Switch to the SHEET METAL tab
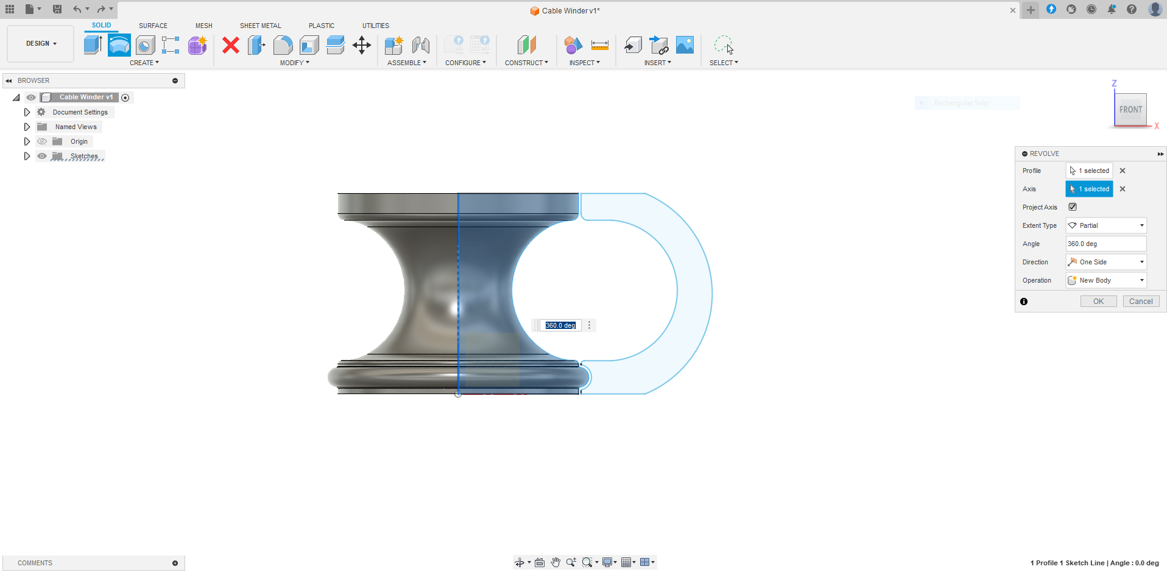 click(261, 26)
